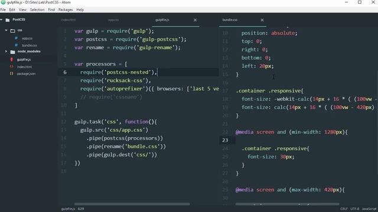Open the Selection menu
Image resolution: width=378 pixels, height=212 pixels.
(37, 9)
